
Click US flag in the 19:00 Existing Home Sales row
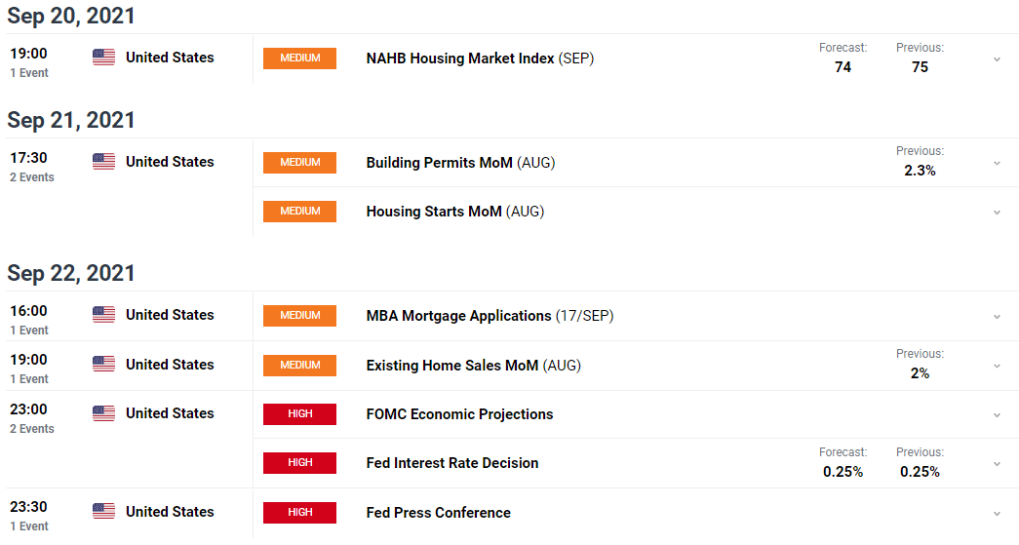104,365
